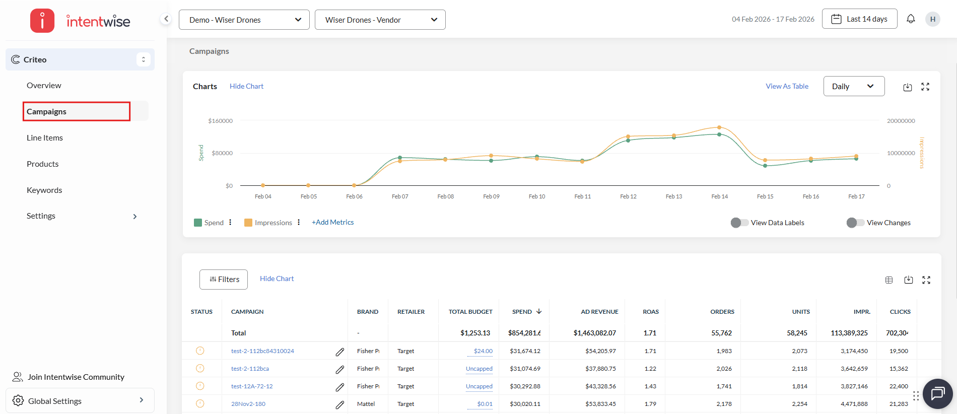The height and width of the screenshot is (414, 957).
Task: Download the chart data
Action: (x=907, y=87)
